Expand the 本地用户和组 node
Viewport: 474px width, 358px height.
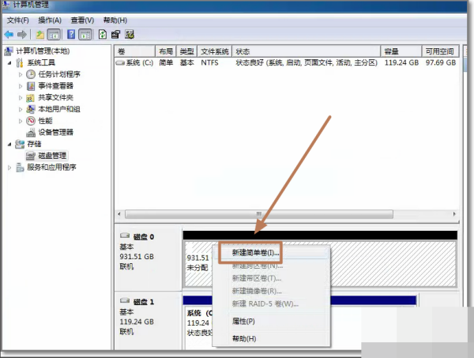tap(21, 110)
